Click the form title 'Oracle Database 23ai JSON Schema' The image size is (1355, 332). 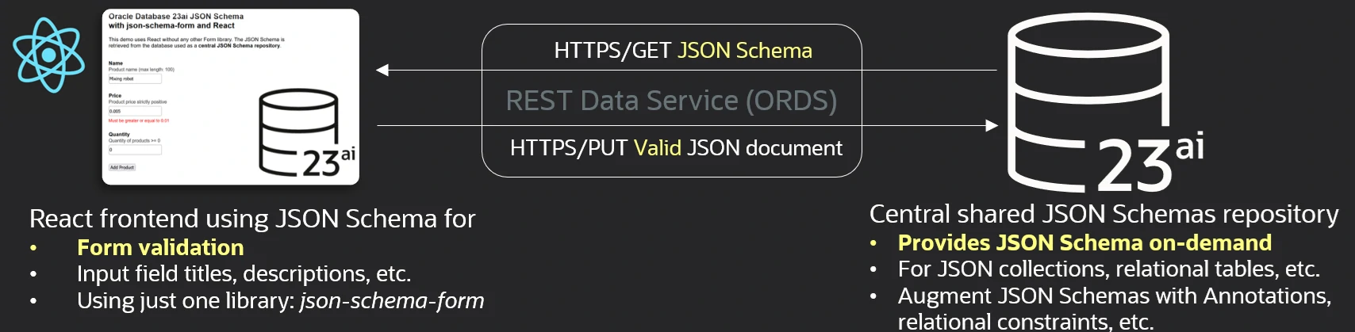(176, 16)
